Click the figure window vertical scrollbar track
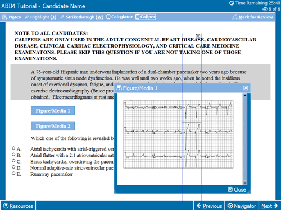The width and height of the screenshot is (281, 210). click(245, 139)
